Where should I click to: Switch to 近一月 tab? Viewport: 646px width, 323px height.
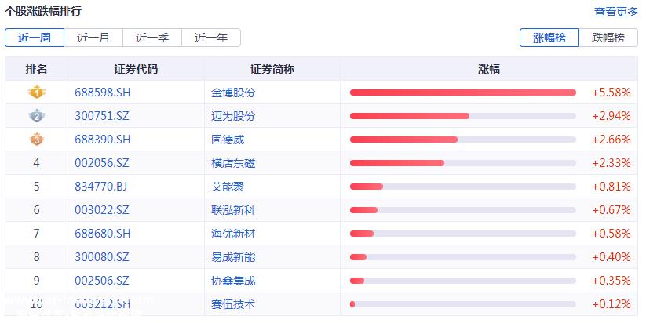tap(93, 38)
